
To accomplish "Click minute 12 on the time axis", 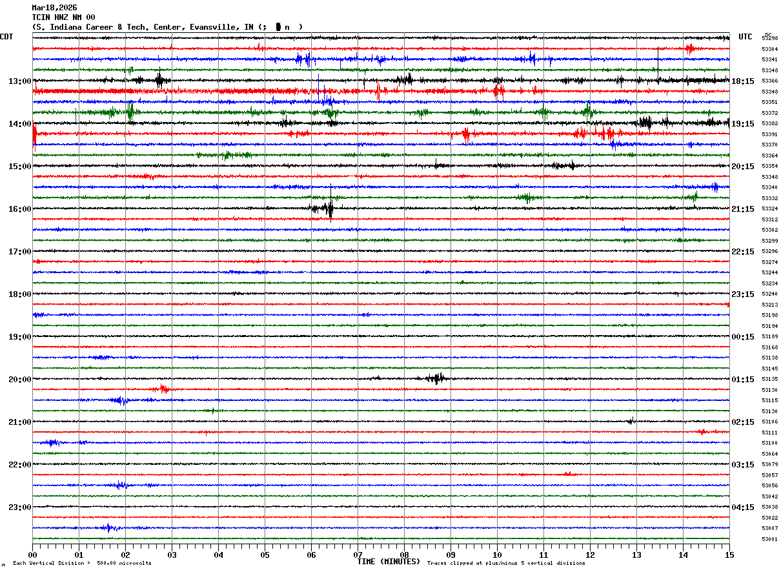I will coord(590,555).
